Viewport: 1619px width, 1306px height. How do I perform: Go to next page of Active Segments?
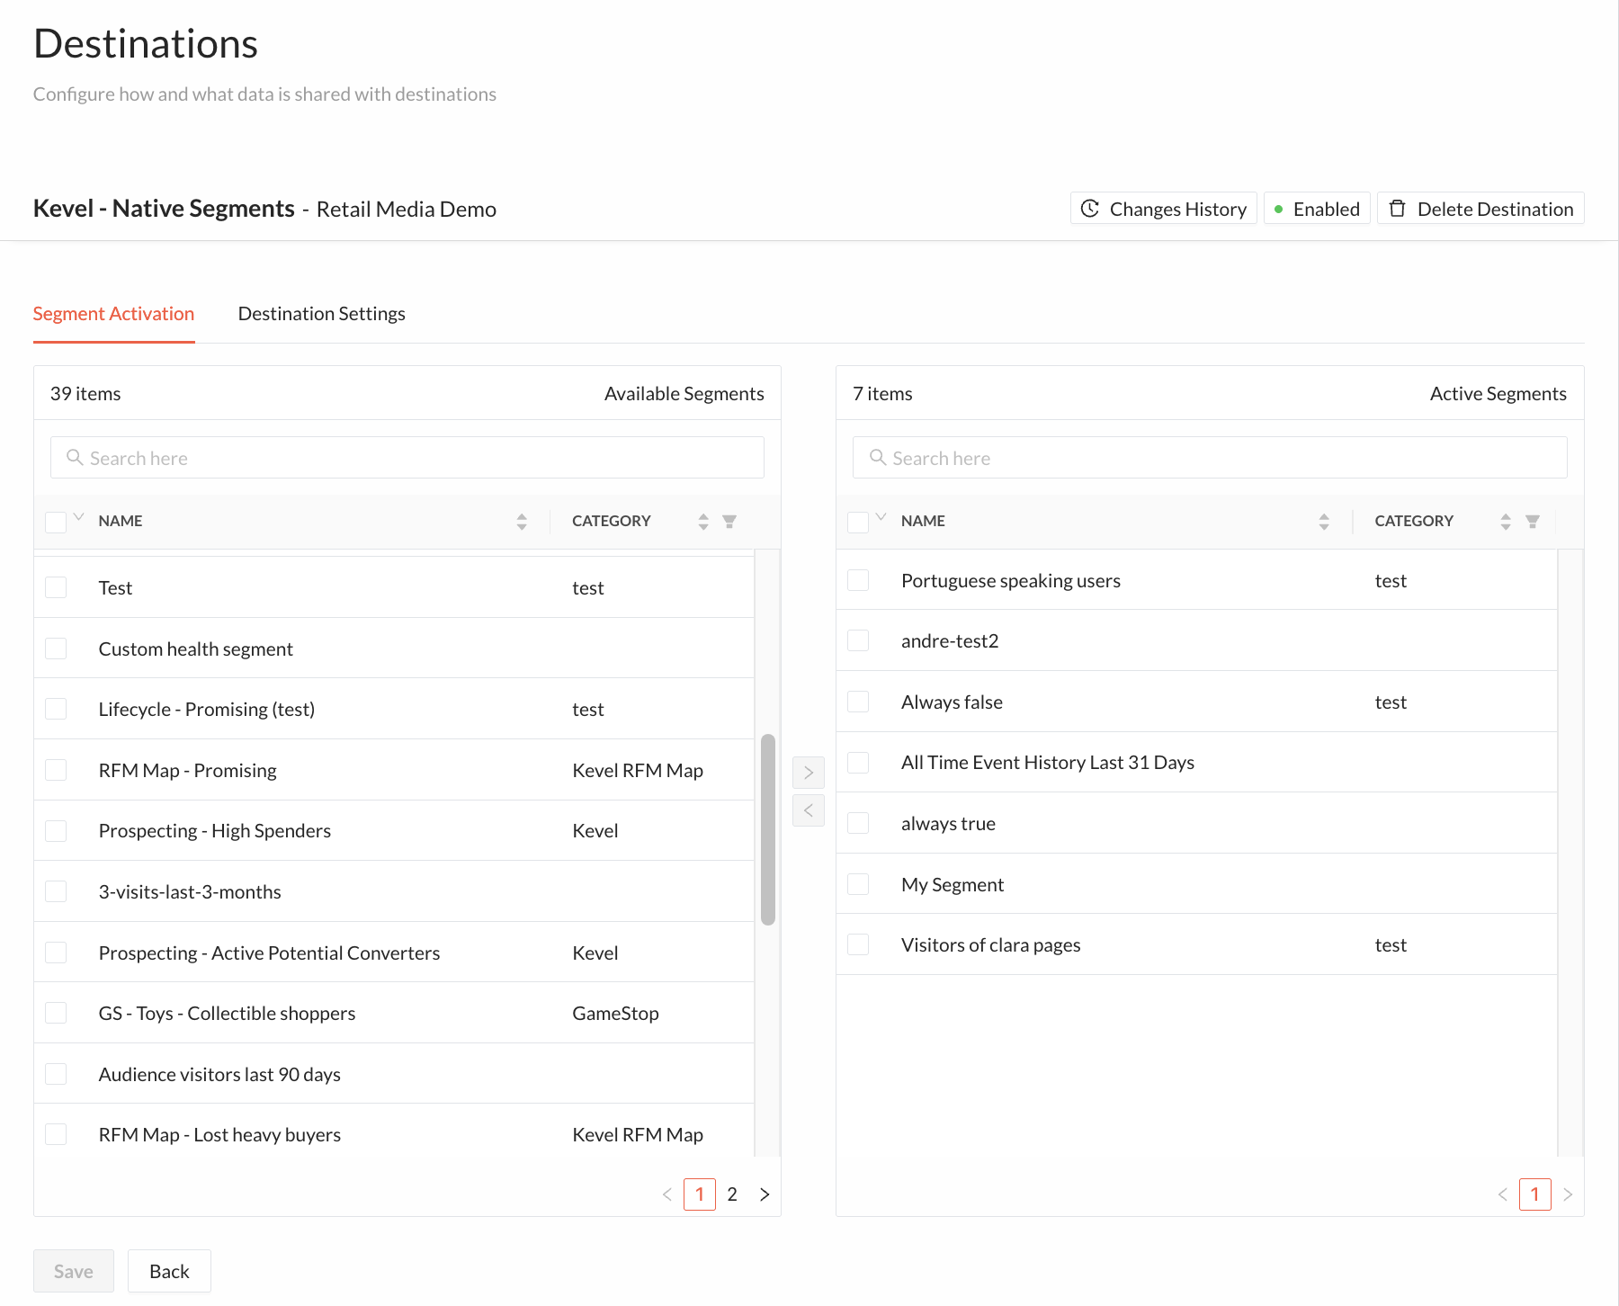pyautogui.click(x=1568, y=1194)
